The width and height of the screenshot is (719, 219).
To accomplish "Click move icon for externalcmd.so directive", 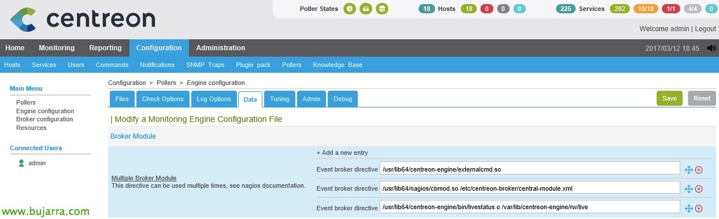I will tap(688, 169).
